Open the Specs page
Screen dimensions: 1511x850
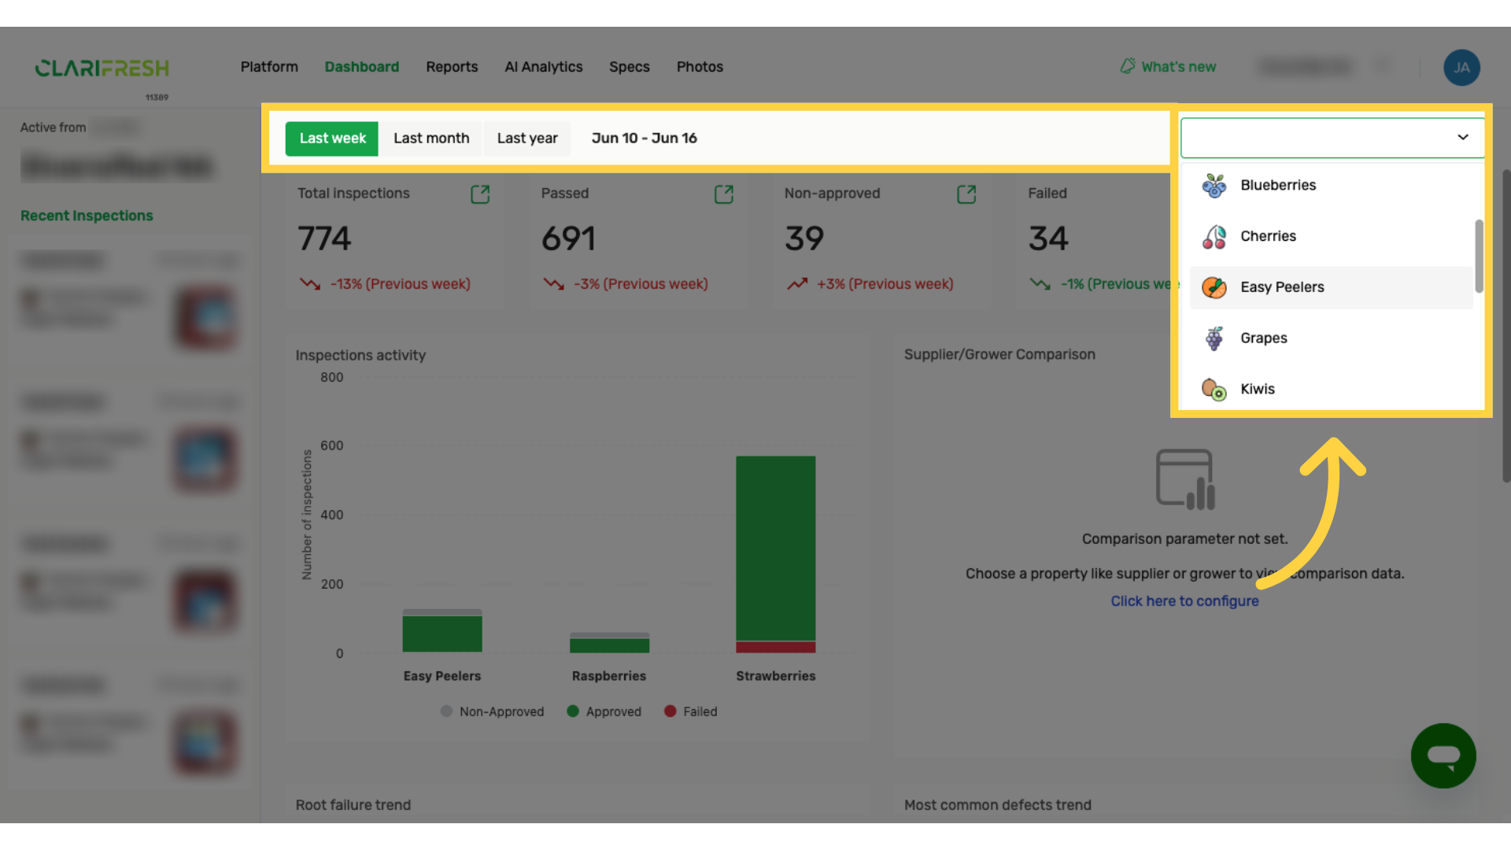630,67
